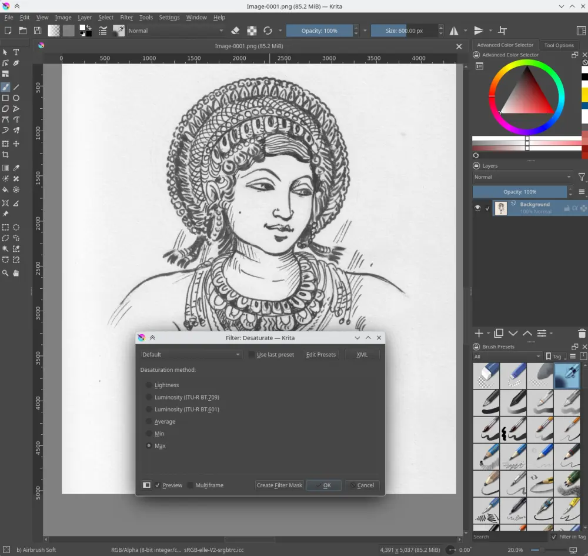Expand add-layer dropdown arrow beside plus
The image size is (588, 556).
(x=488, y=333)
